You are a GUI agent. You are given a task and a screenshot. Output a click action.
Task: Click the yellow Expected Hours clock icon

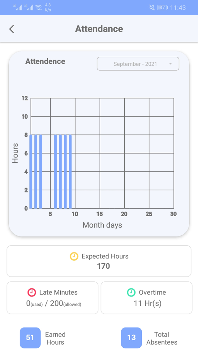[74, 256]
